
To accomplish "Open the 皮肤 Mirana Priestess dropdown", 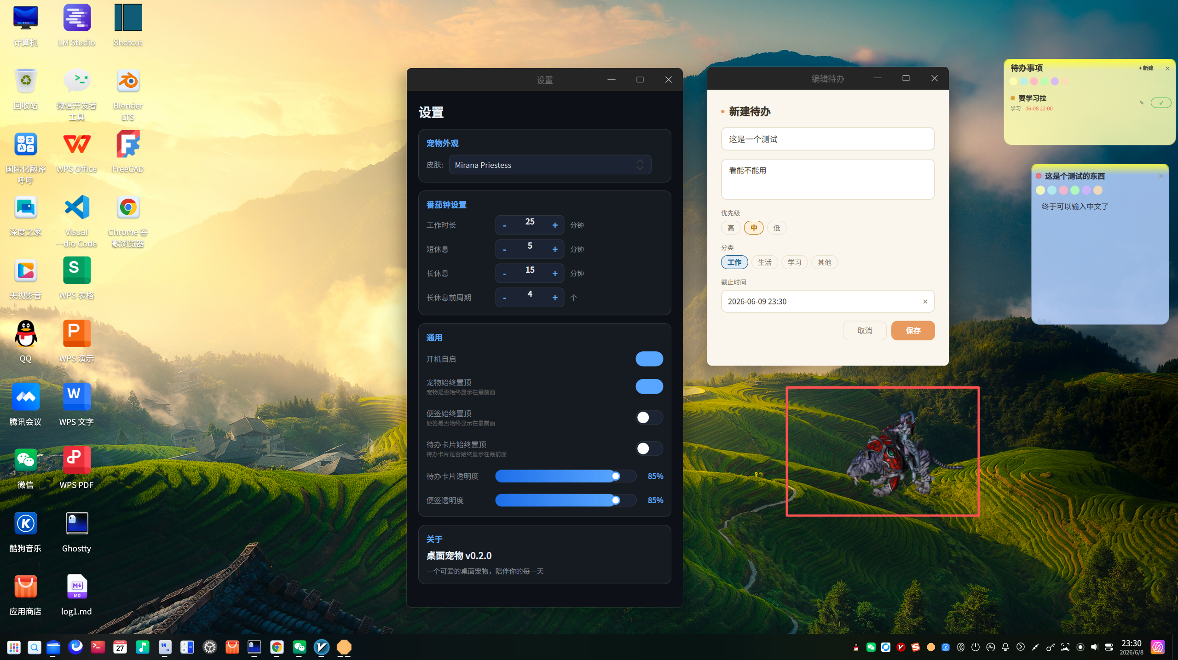I will [550, 165].
